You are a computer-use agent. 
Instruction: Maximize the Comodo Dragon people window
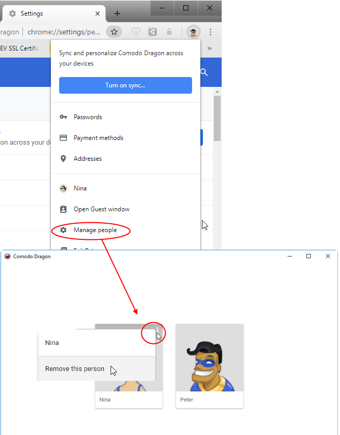tap(308, 257)
